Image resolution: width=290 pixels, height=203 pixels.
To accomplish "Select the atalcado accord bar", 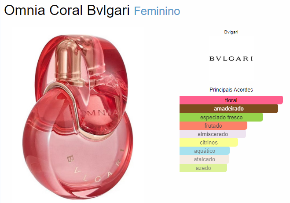I will point(204,159).
